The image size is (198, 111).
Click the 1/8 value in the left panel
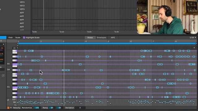2,54
